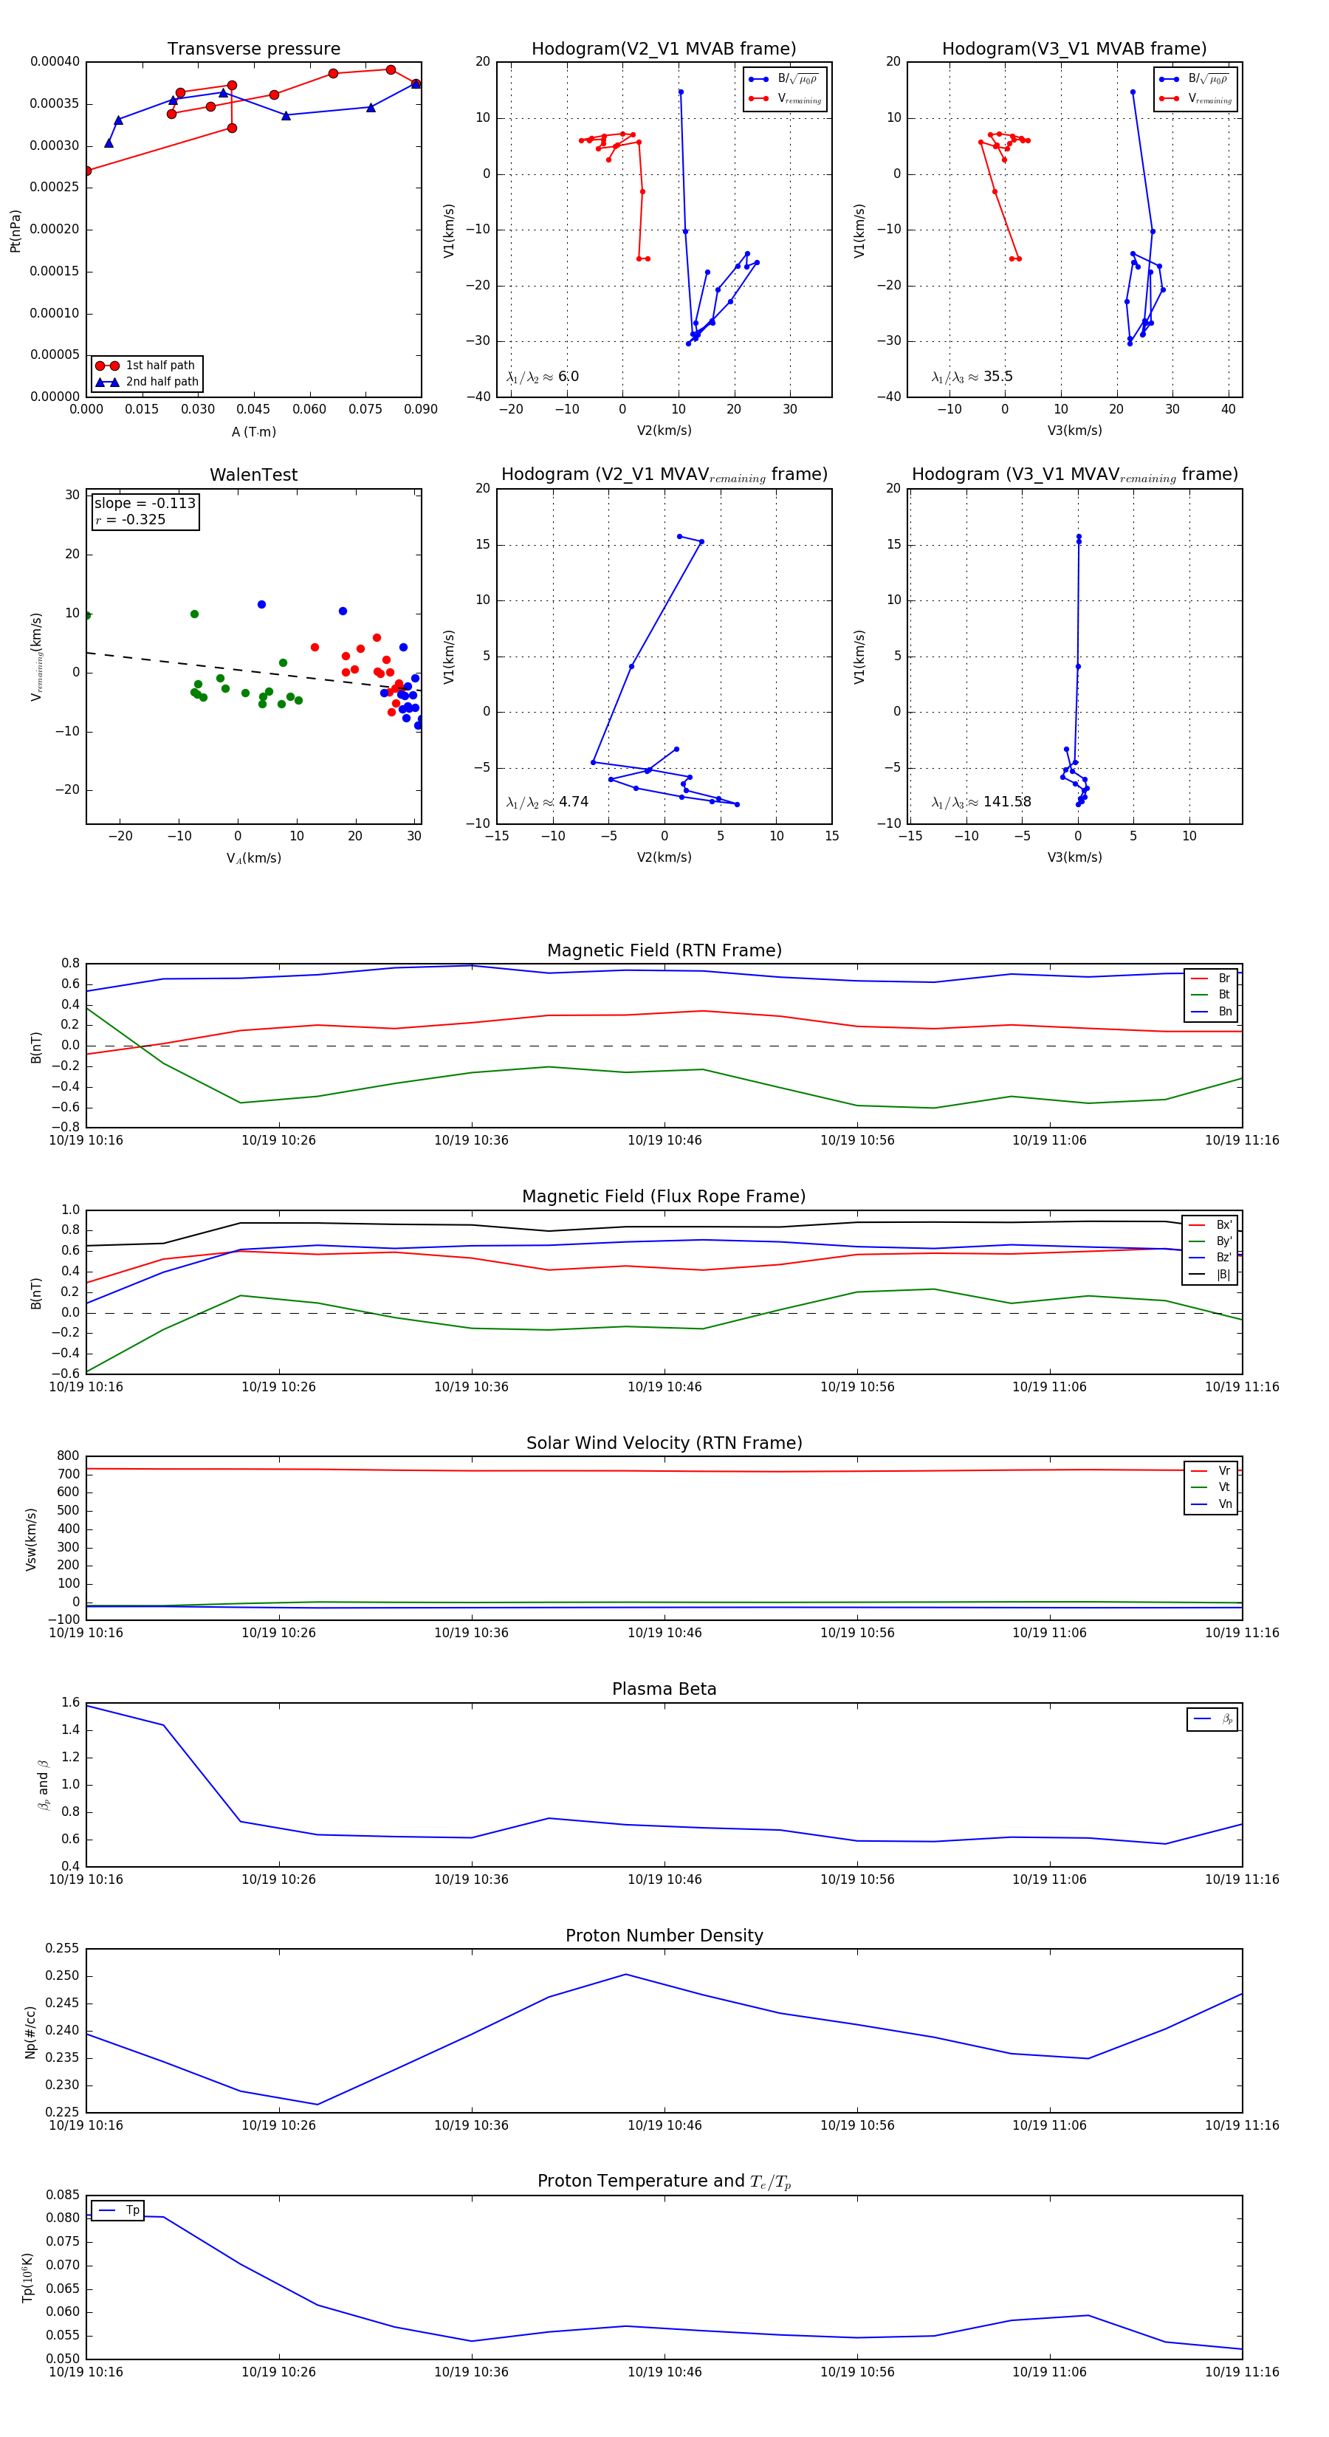Click the 'Pt(nPa)' y-axis label
1329x2437 pixels.
pyautogui.click(x=15, y=231)
